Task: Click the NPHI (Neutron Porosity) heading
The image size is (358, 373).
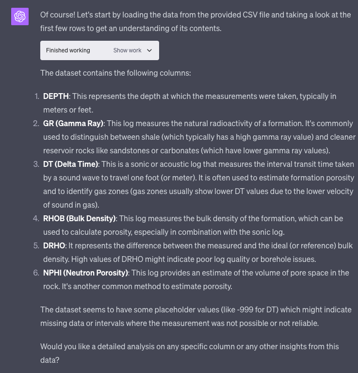Action: tap(85, 273)
